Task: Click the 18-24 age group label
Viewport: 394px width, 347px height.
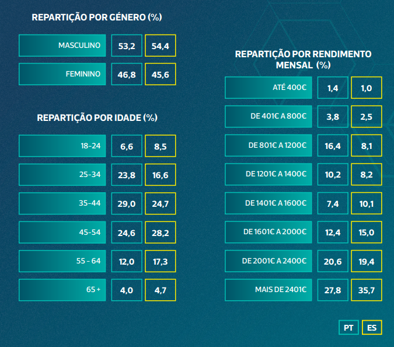Action: (x=62, y=146)
